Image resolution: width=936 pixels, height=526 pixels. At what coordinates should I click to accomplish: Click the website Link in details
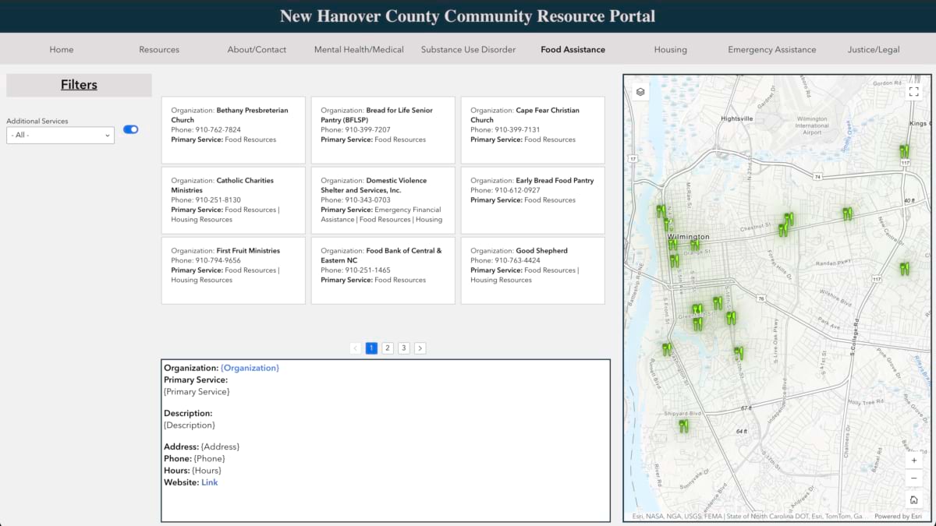[x=210, y=482]
